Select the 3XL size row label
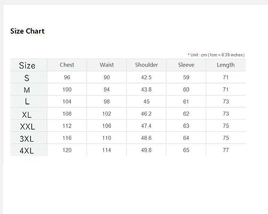 click(27, 139)
